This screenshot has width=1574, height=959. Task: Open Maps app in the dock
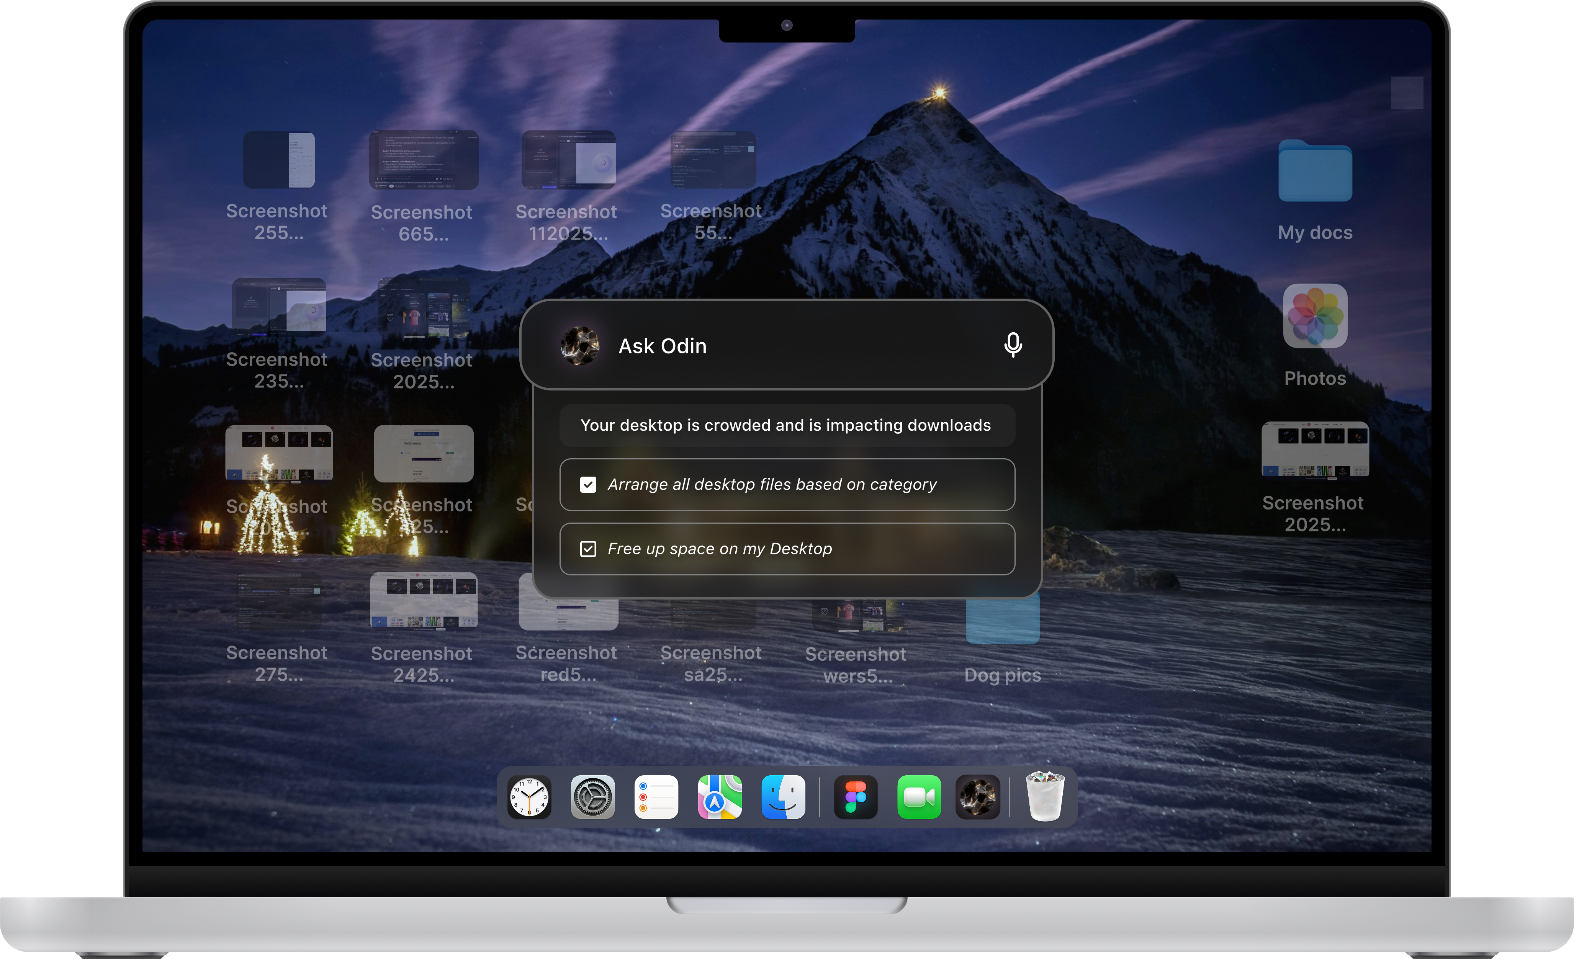coord(719,797)
